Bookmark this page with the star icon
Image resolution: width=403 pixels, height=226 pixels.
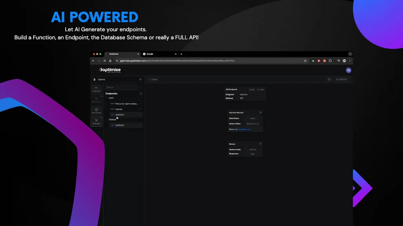305,61
